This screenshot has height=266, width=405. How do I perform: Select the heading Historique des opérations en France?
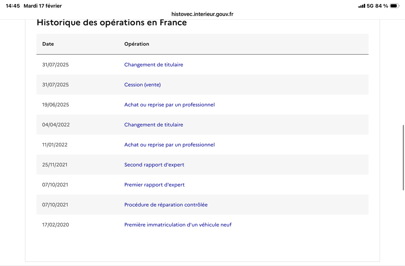point(112,23)
